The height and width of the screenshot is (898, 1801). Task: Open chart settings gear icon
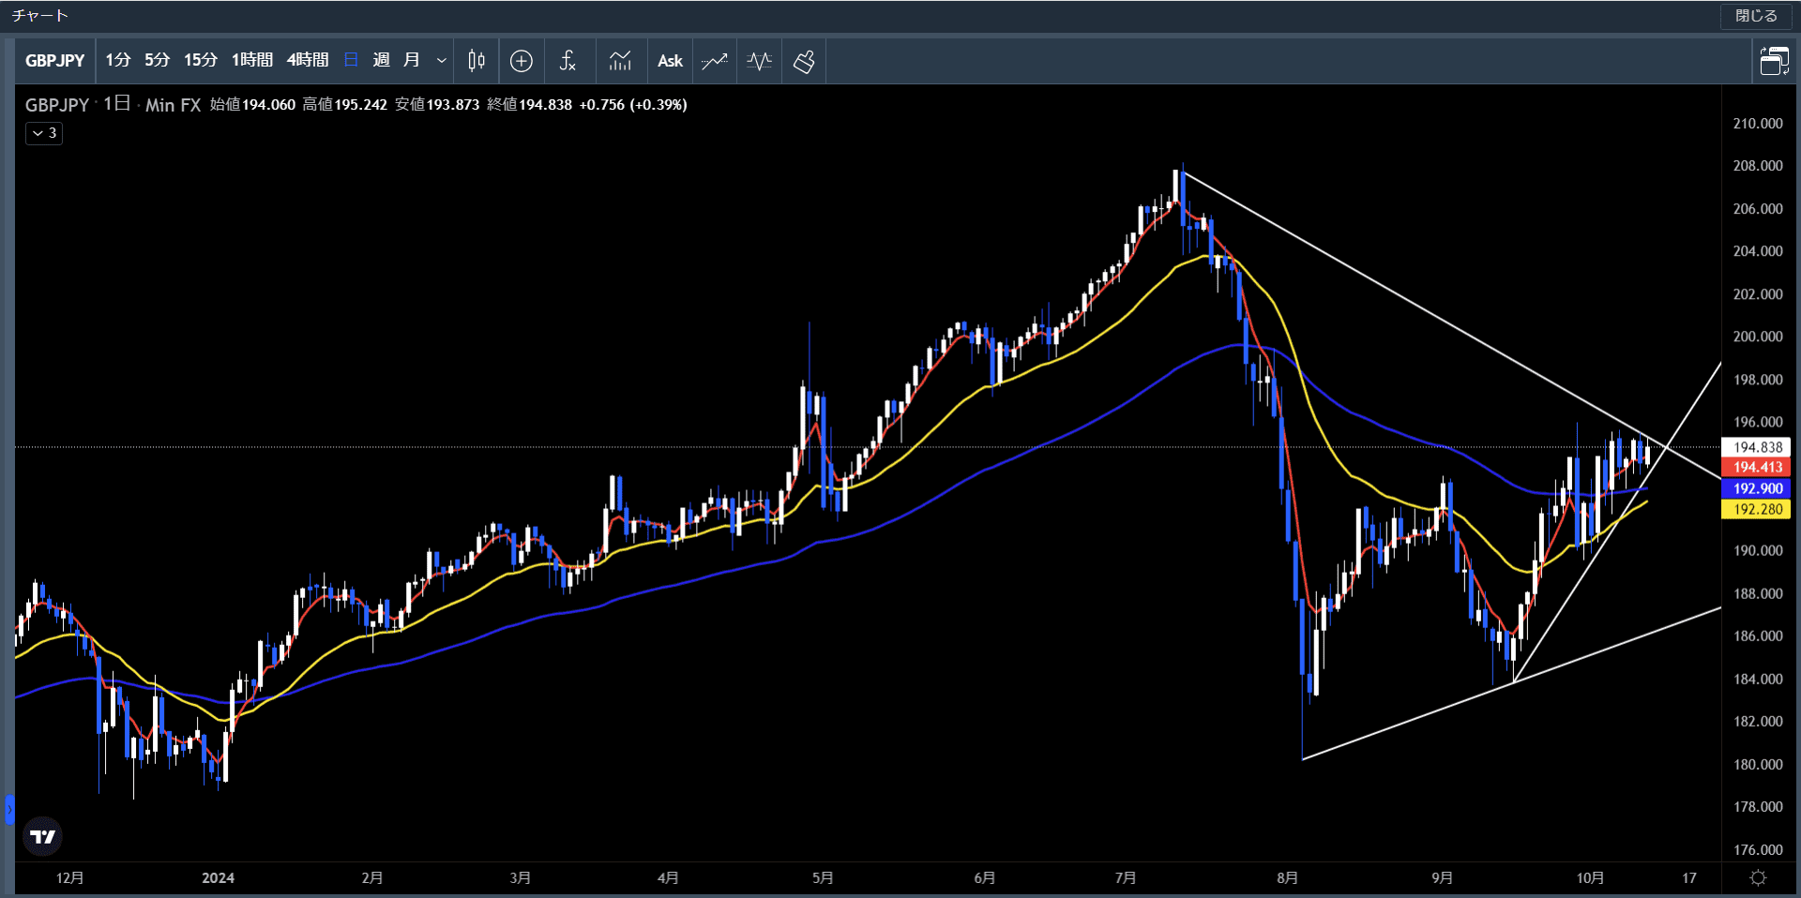point(1759,877)
